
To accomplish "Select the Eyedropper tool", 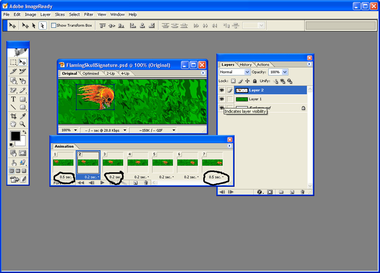I will pyautogui.click(x=23, y=116).
